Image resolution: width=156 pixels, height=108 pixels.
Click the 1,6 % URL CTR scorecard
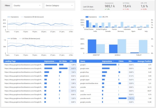click(x=144, y=6)
